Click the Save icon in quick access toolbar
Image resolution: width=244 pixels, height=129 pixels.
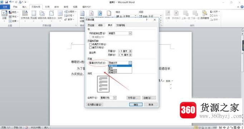pos(6,2)
